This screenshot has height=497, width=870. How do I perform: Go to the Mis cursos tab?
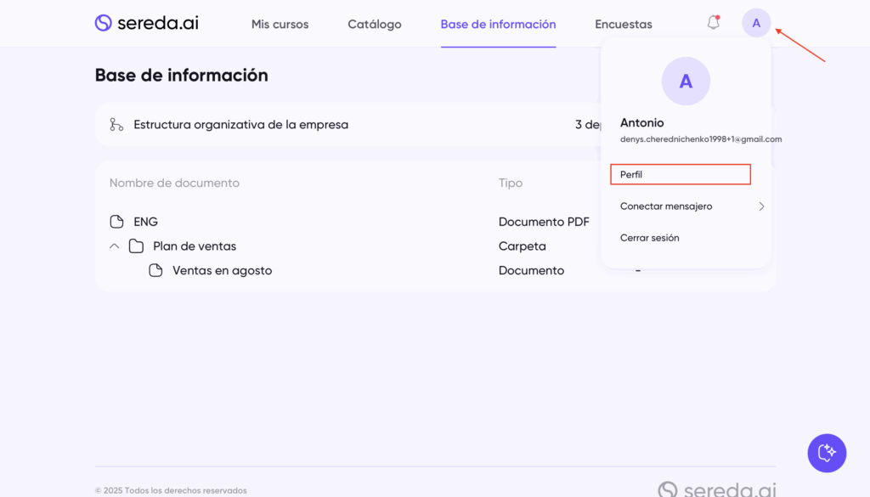pyautogui.click(x=280, y=25)
